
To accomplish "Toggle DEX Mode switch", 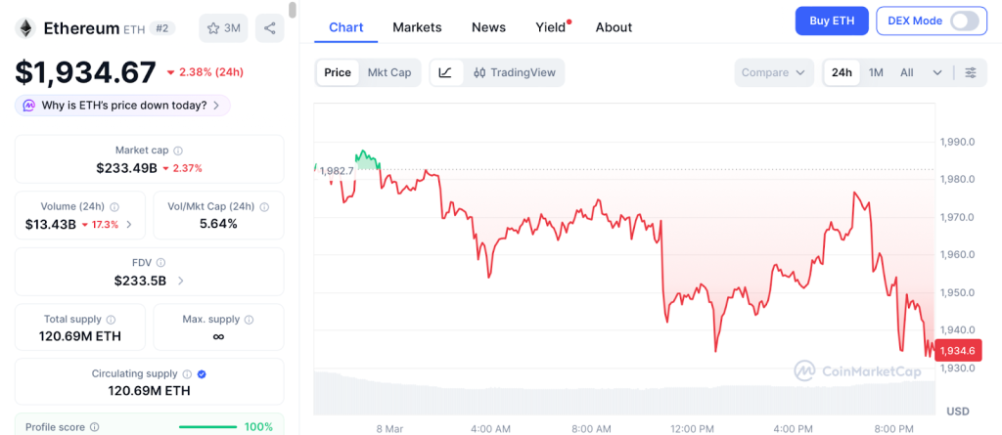I will click(963, 21).
